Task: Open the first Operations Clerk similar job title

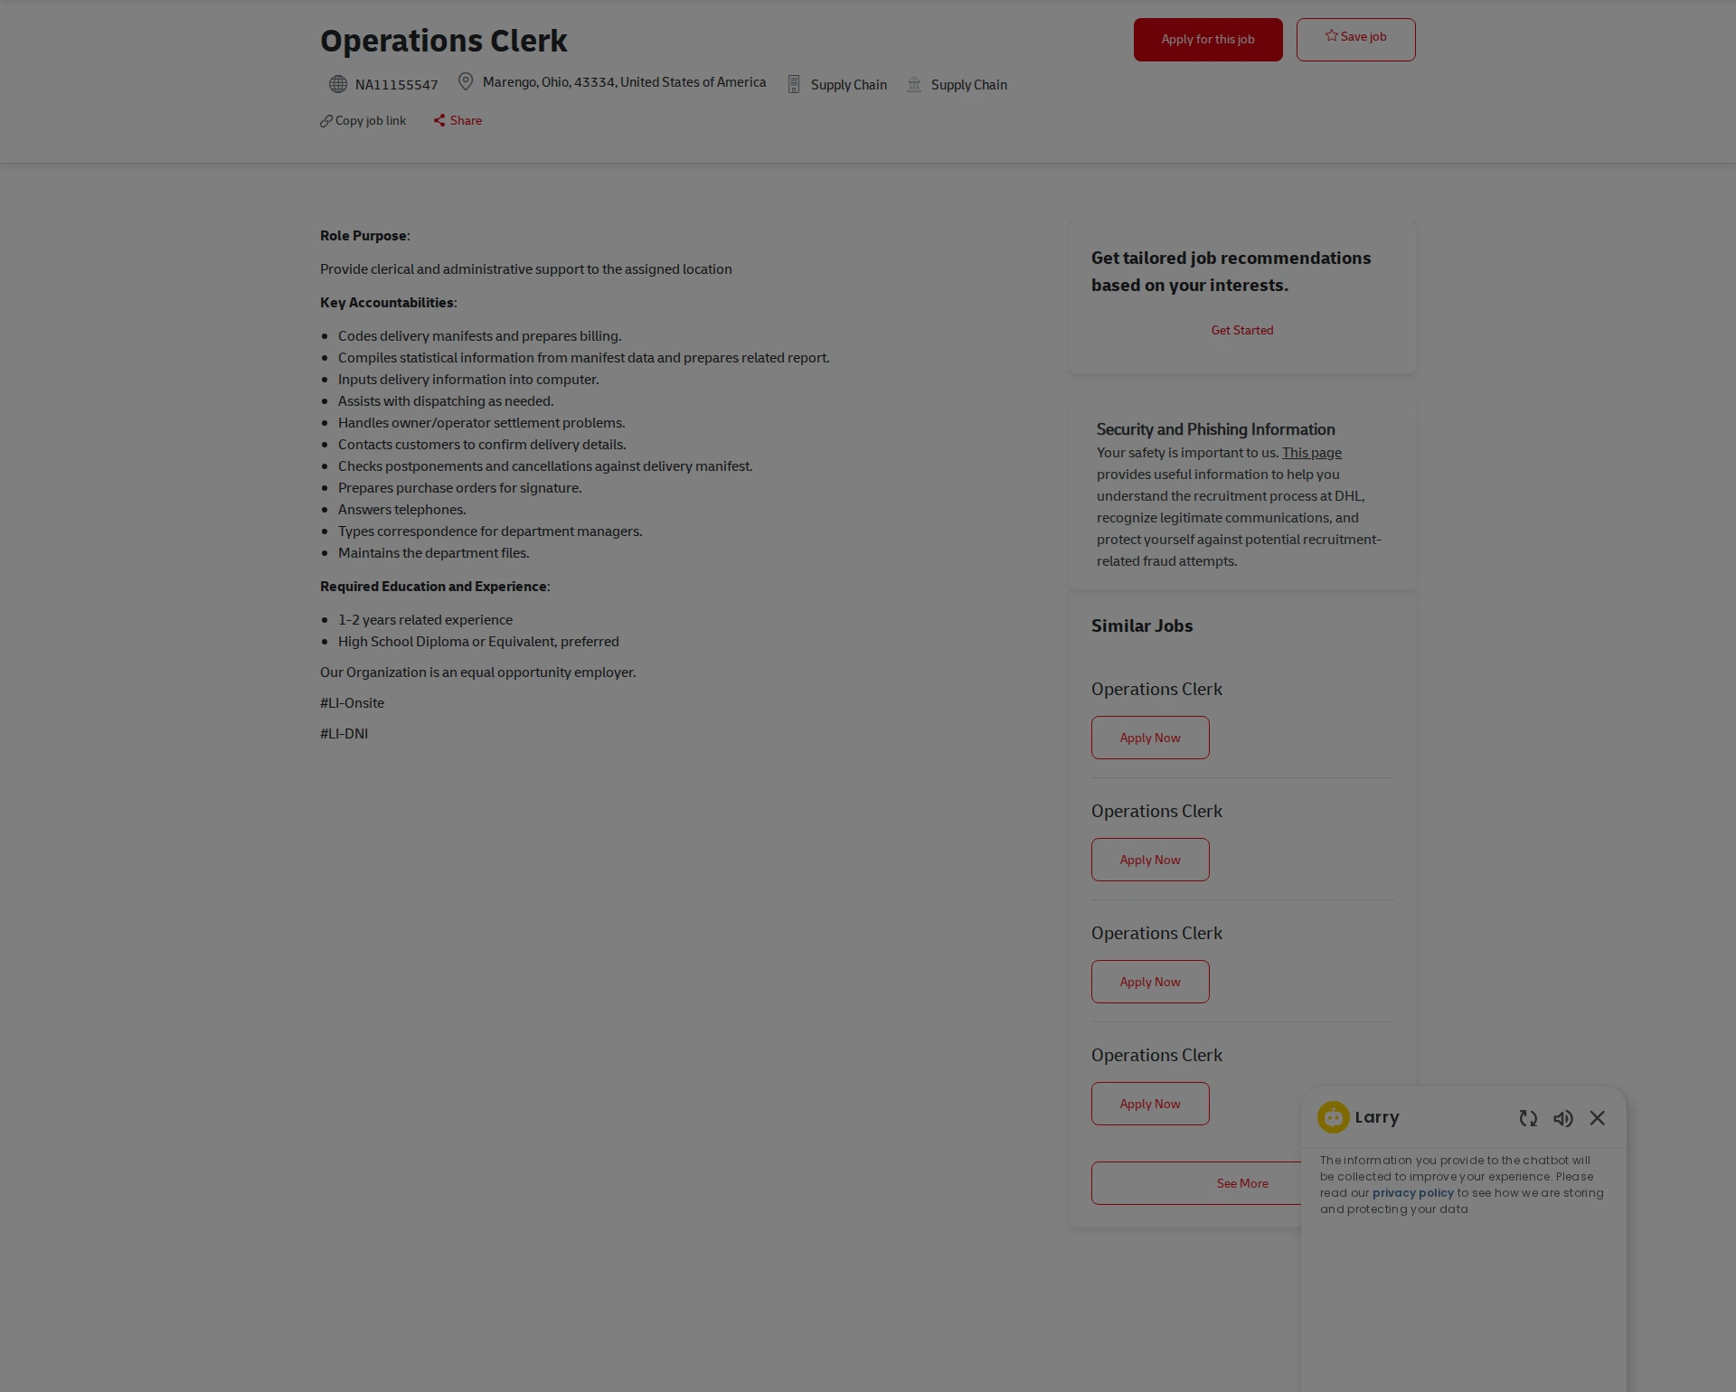Action: [x=1156, y=690]
